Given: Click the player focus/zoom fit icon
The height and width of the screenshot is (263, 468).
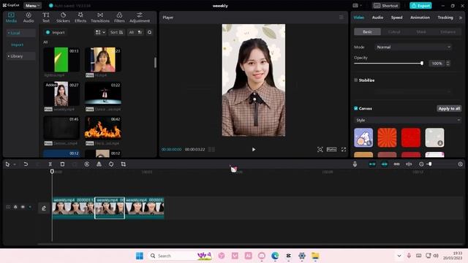Looking at the screenshot, I should click(320, 149).
